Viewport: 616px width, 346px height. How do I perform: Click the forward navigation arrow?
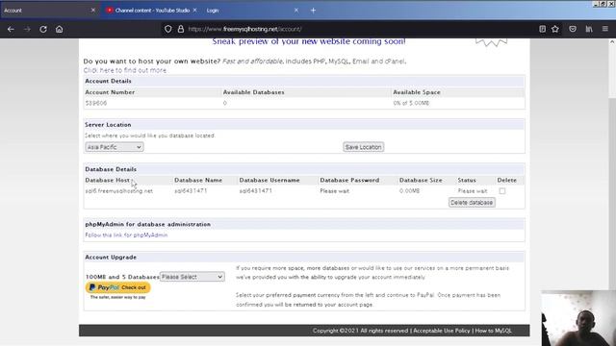27,29
